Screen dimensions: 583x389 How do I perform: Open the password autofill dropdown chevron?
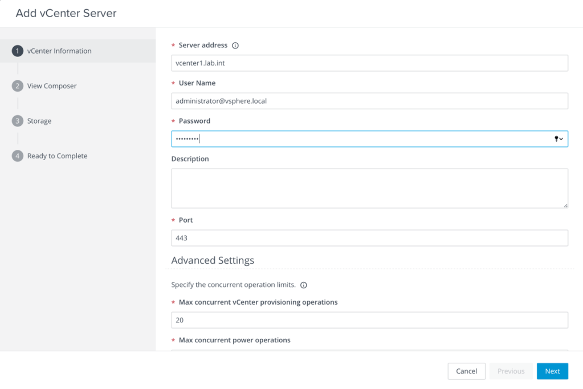(562, 139)
